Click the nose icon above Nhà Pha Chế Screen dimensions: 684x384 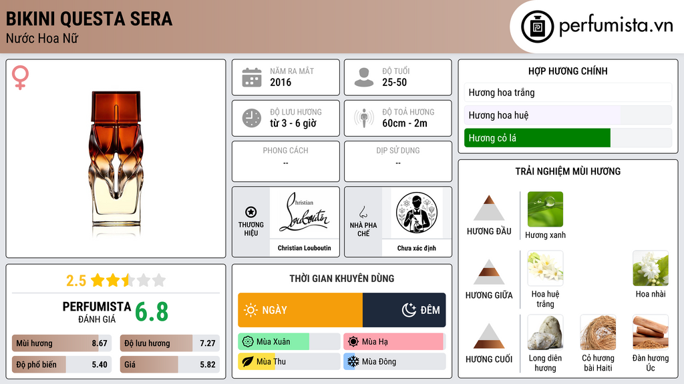[363, 212]
